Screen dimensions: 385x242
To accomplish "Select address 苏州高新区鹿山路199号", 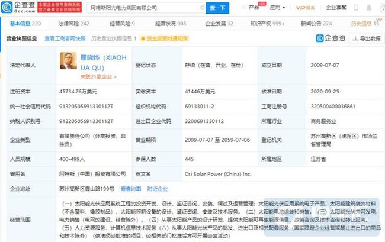I will point(86,189).
